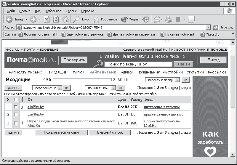
Task: Open Favorites (Избранное) star icon
Action: pos(97,19)
